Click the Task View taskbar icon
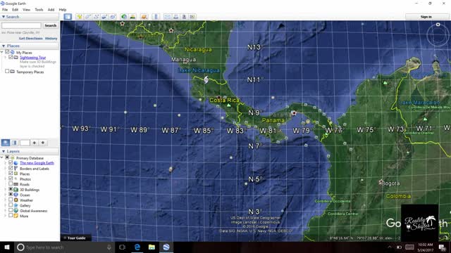The height and width of the screenshot is (253, 451). pos(122,247)
